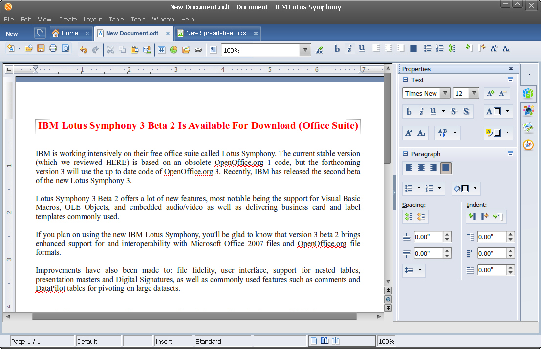The width and height of the screenshot is (541, 349).
Task: Jump to next page using the double-down arrow
Action: point(388,308)
